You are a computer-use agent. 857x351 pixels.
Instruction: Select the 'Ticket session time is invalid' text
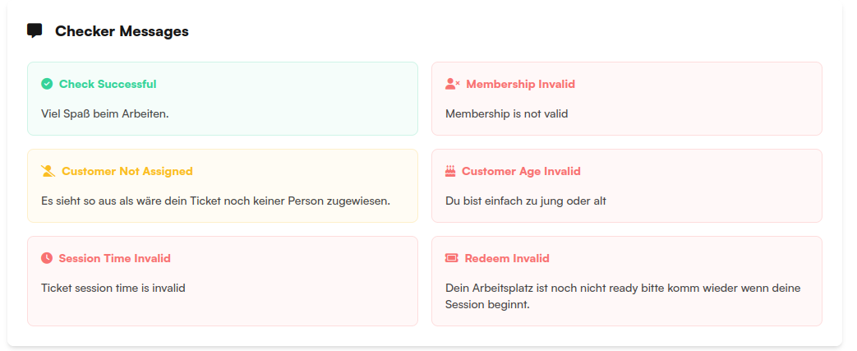(x=113, y=288)
